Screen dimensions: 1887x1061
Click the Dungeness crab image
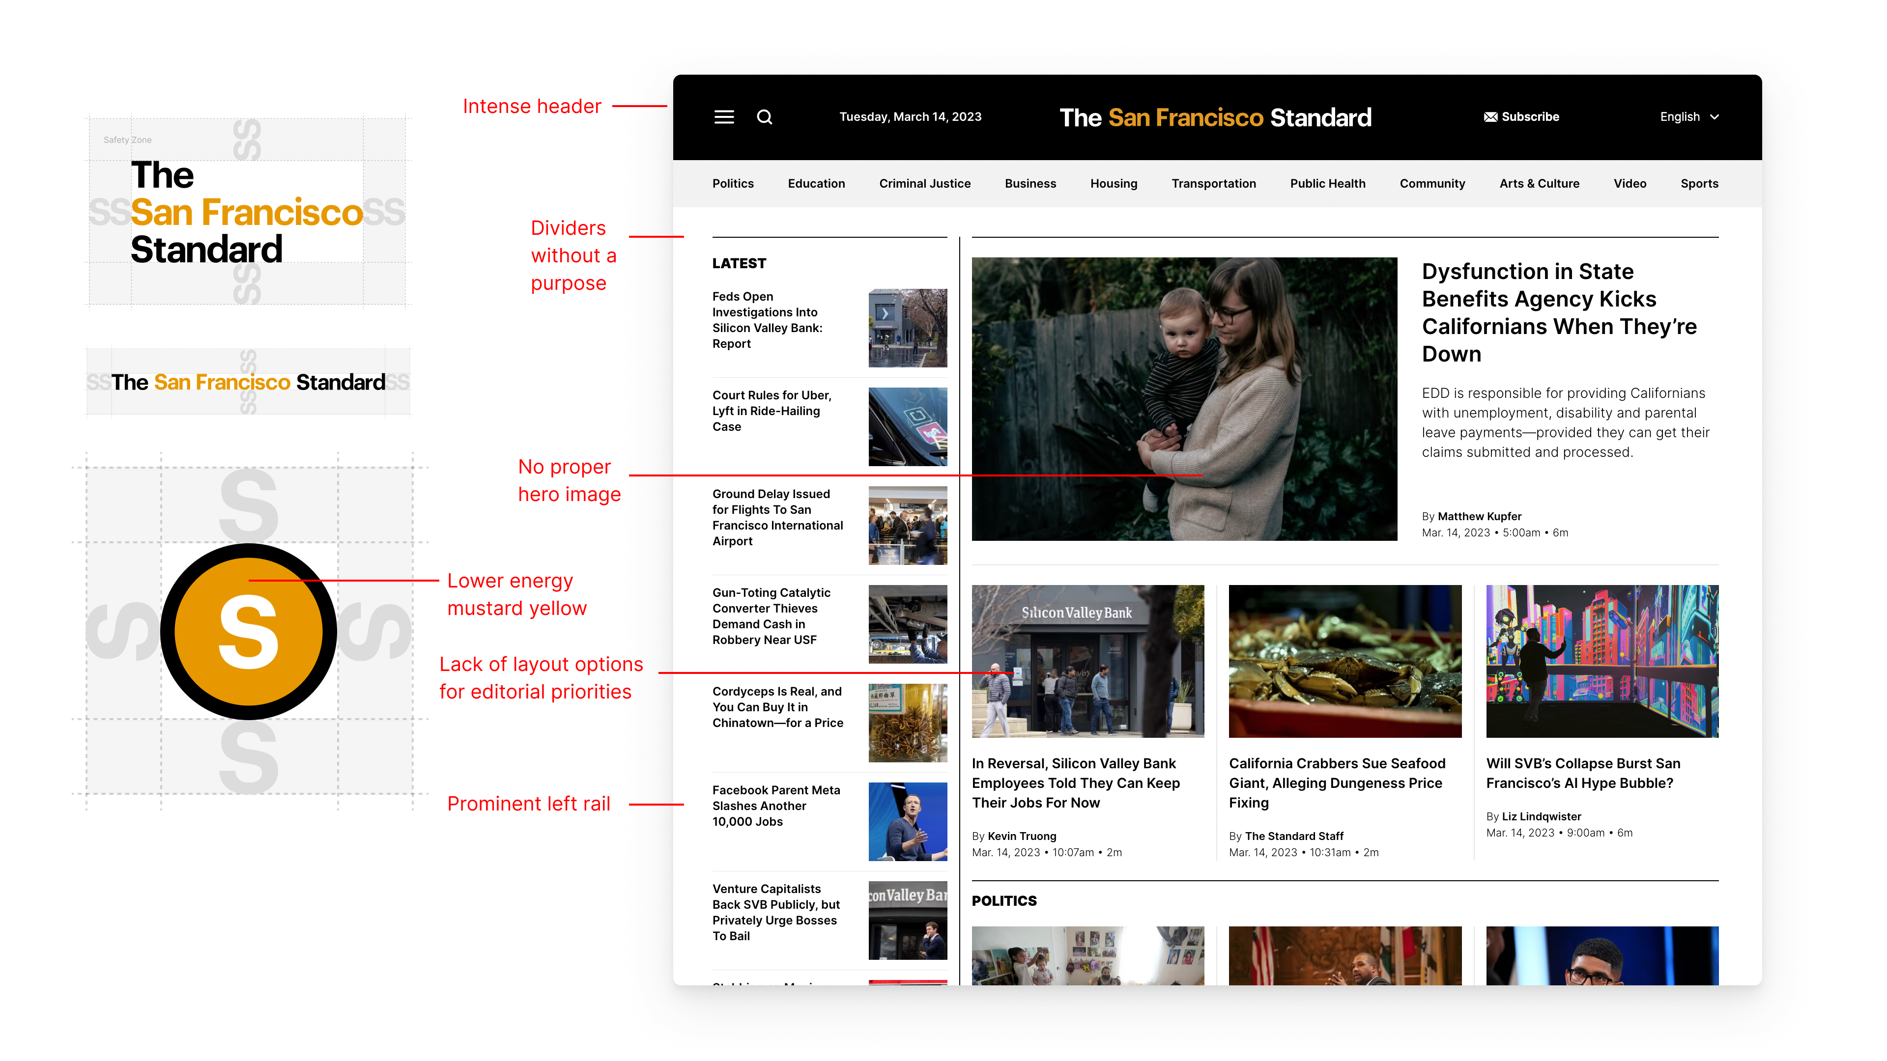(x=1345, y=661)
